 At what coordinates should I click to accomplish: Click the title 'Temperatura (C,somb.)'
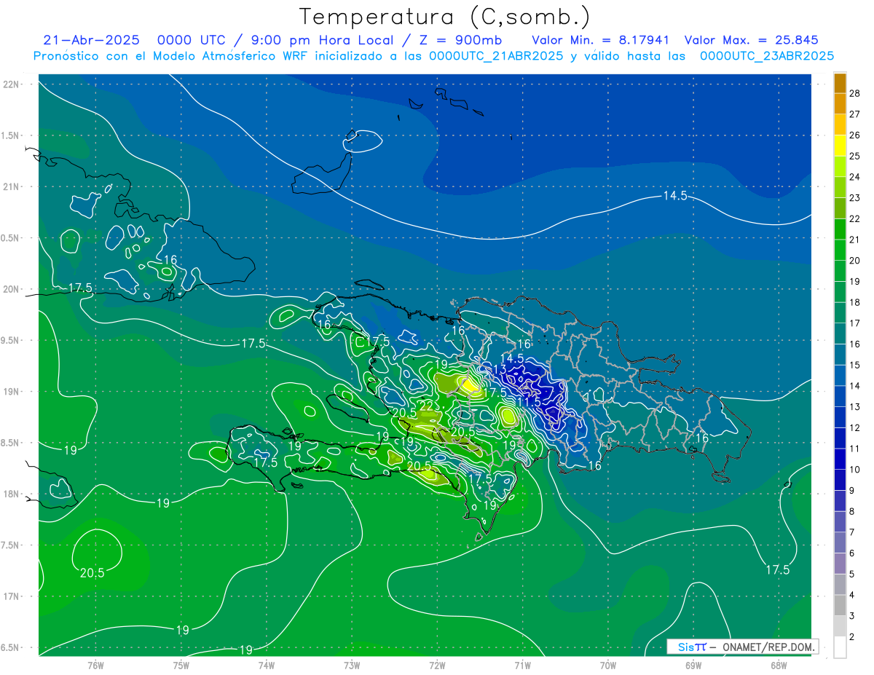pos(445,17)
